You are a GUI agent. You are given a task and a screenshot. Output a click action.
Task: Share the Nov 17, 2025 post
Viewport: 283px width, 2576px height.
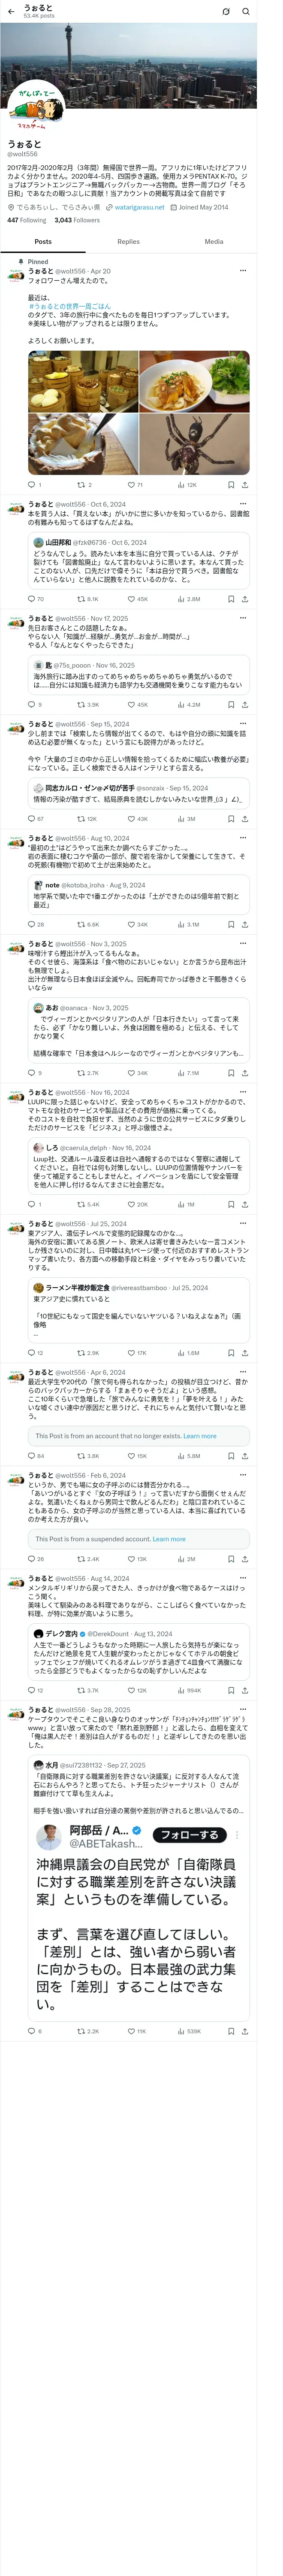click(245, 704)
